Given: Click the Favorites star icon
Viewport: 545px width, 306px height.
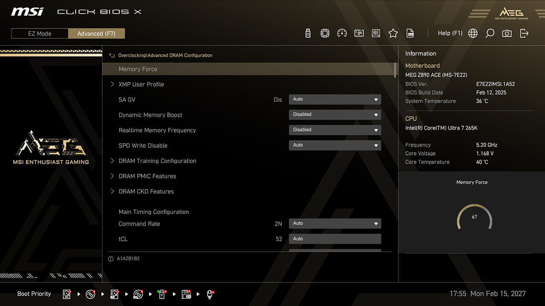Looking at the screenshot, I should pos(393,33).
